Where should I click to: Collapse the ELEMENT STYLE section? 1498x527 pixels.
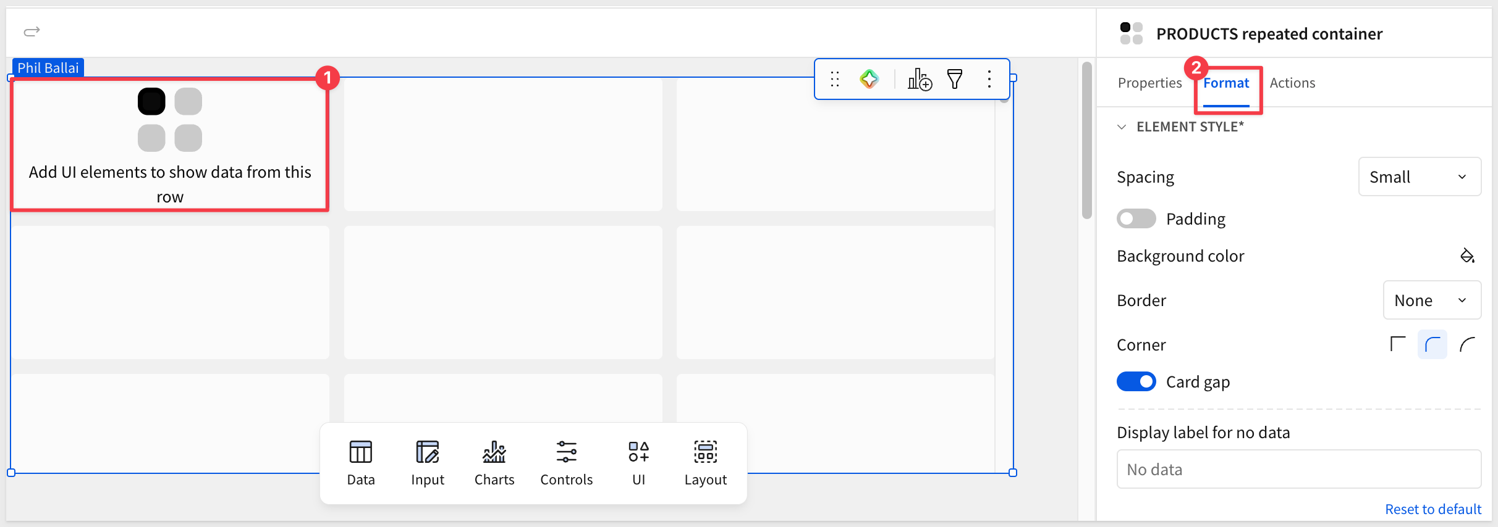tap(1122, 127)
